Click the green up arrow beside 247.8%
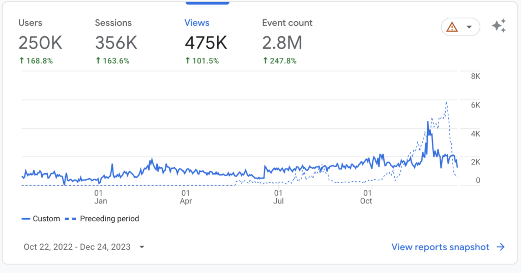This screenshot has width=521, height=273. [x=265, y=61]
